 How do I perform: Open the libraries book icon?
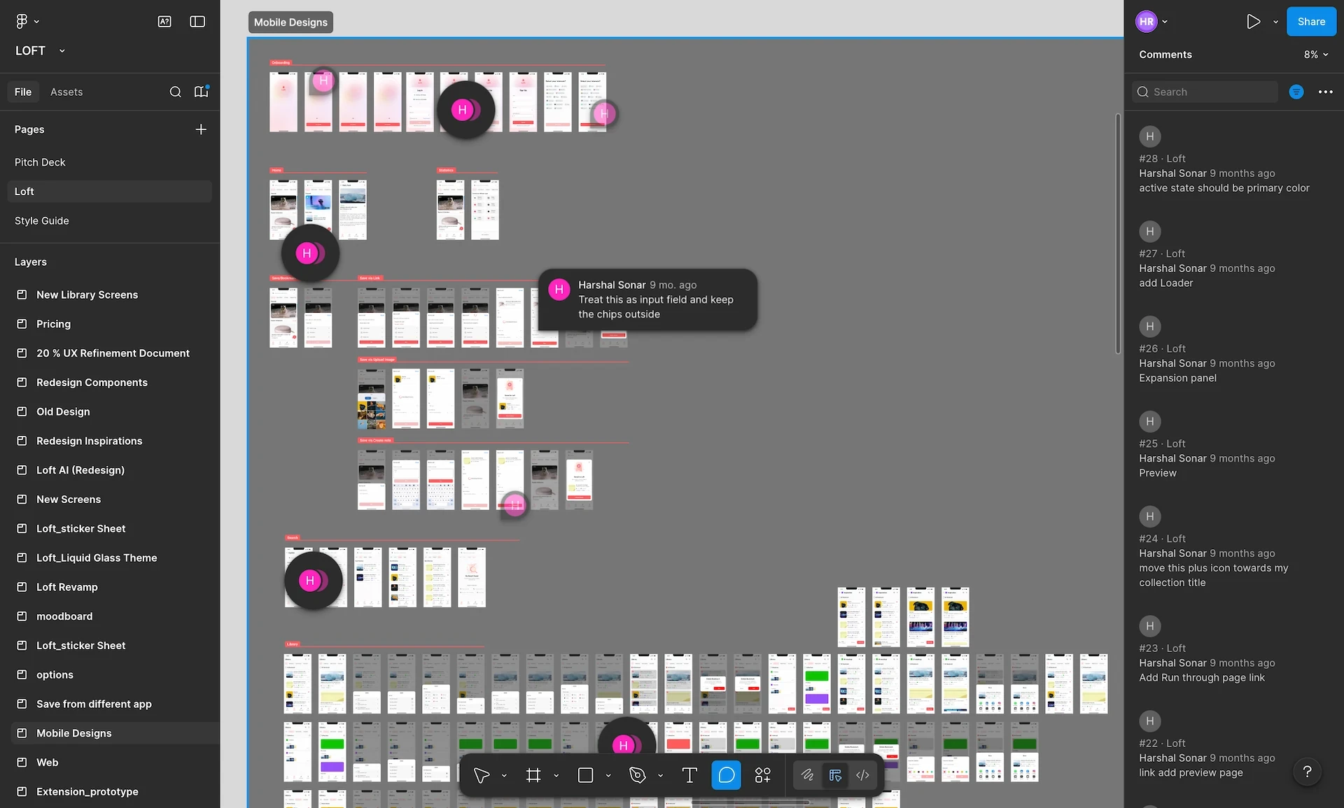[202, 92]
